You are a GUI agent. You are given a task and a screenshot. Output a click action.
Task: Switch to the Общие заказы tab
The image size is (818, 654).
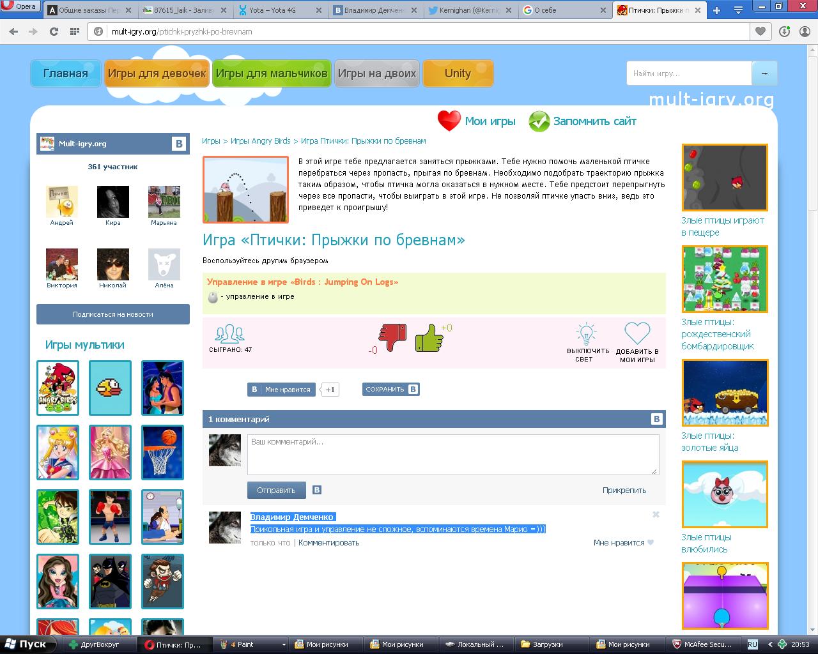(90, 10)
